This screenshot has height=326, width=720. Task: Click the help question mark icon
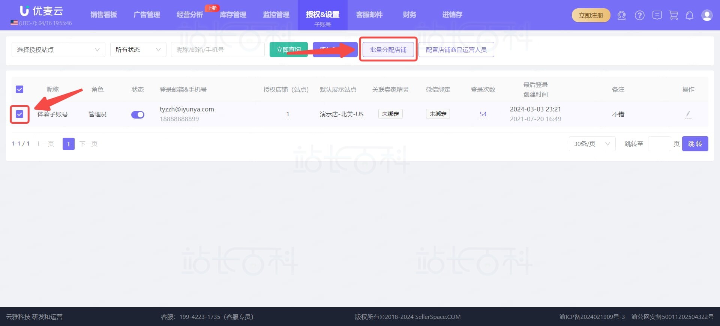tap(639, 15)
